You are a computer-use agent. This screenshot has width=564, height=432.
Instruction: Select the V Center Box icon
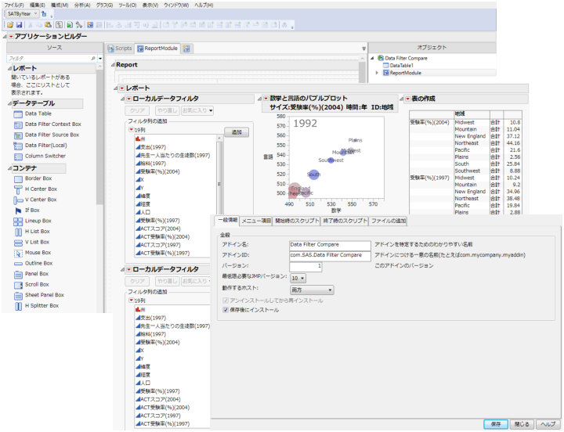18,200
